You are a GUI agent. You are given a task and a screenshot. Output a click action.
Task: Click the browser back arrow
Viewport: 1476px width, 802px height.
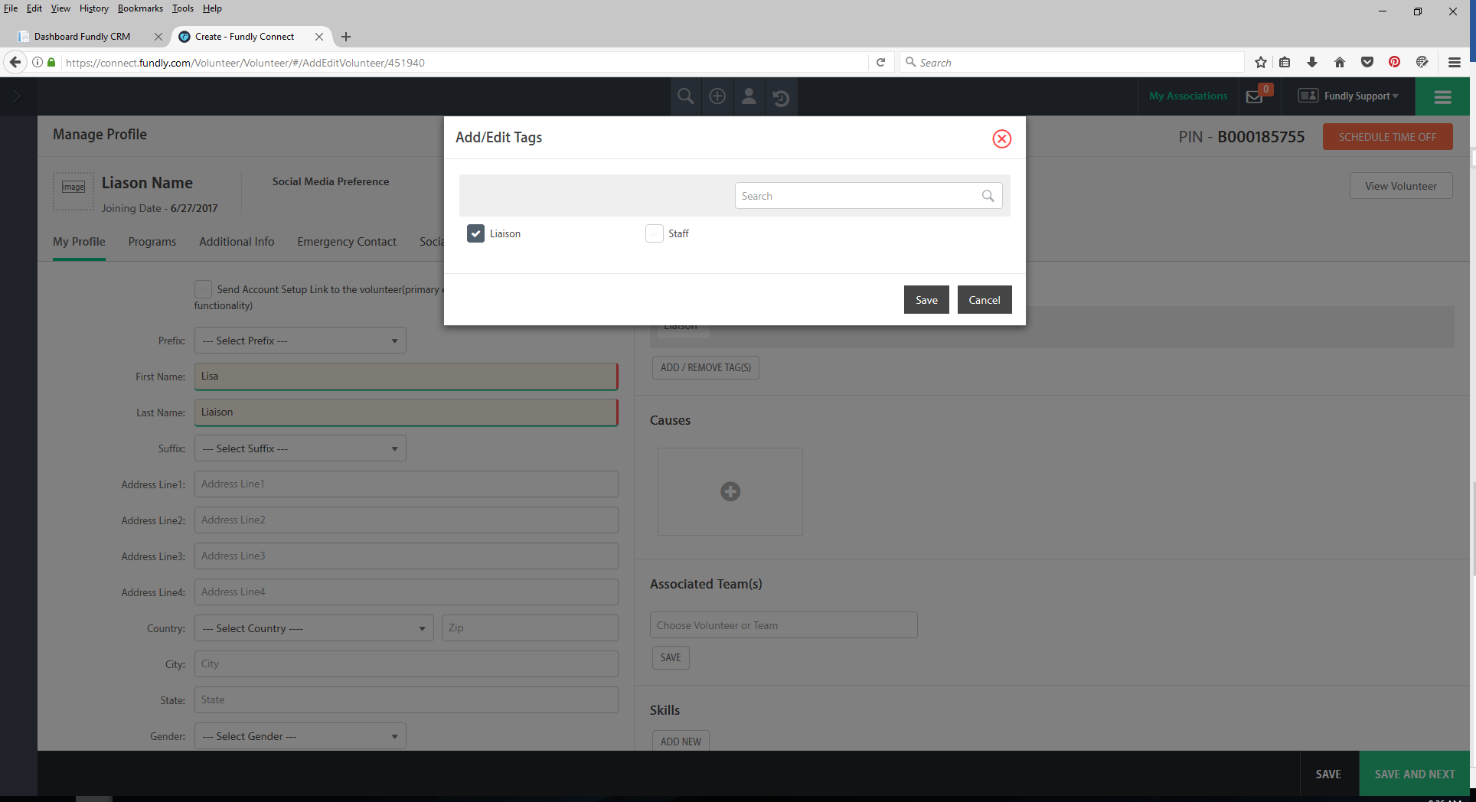(15, 62)
